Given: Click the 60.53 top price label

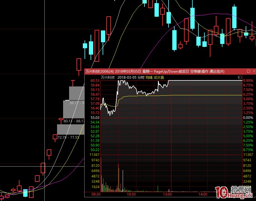Looking at the screenshot, I should click(95, 81).
